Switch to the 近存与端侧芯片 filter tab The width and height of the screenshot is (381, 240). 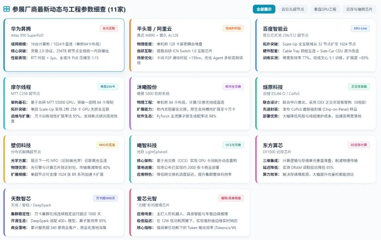click(359, 9)
